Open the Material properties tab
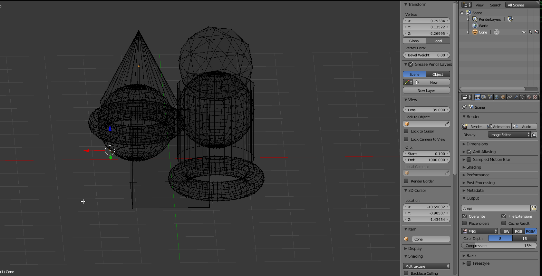Viewport: 542px width, 276px height. click(529, 97)
